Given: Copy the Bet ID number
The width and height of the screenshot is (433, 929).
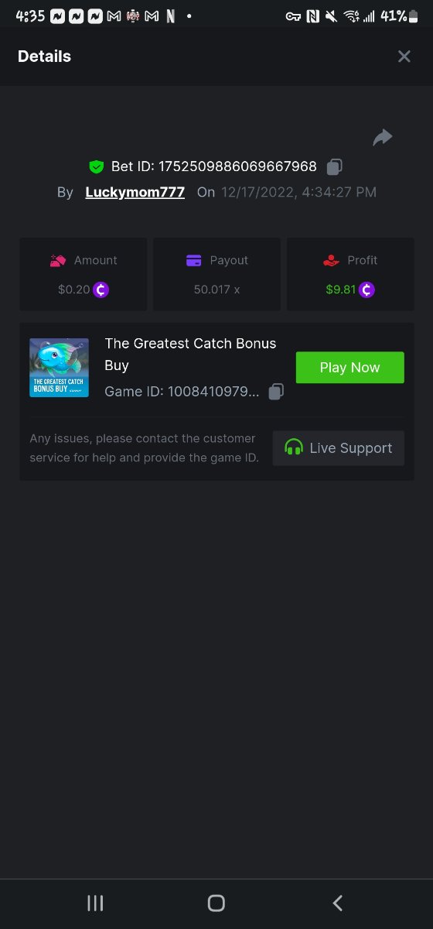Looking at the screenshot, I should 335,166.
